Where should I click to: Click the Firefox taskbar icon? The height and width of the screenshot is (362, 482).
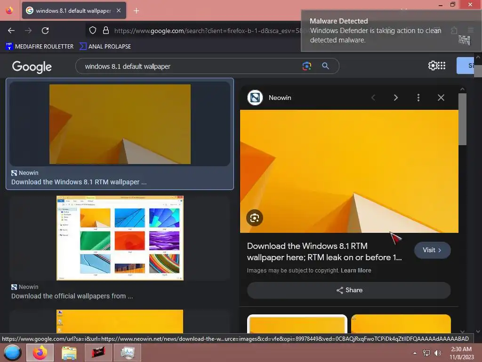pyautogui.click(x=40, y=353)
